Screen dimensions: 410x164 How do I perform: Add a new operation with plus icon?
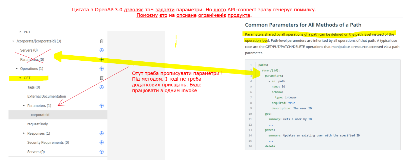point(101,69)
